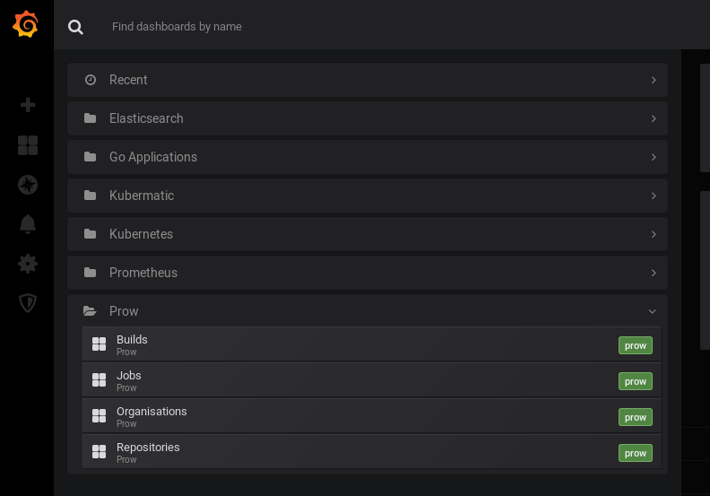Expand the Elasticsearch folder
Screen dimensions: 710x496
146,118
